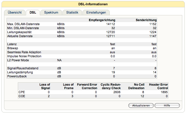The width and height of the screenshot is (186, 114).
Task: Click the COE row label
Action: [x=22, y=96]
